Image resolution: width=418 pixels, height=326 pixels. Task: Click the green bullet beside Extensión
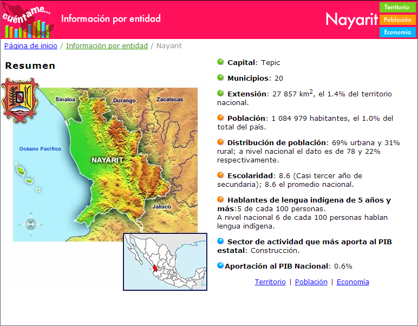point(220,93)
